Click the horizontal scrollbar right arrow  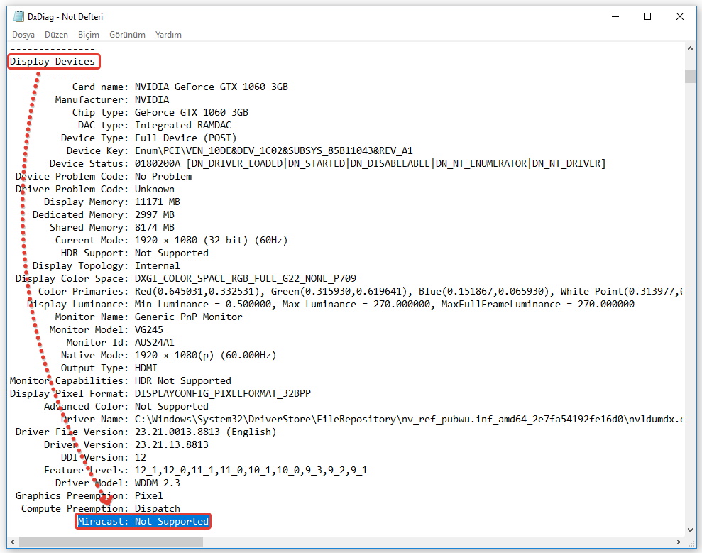[678, 542]
